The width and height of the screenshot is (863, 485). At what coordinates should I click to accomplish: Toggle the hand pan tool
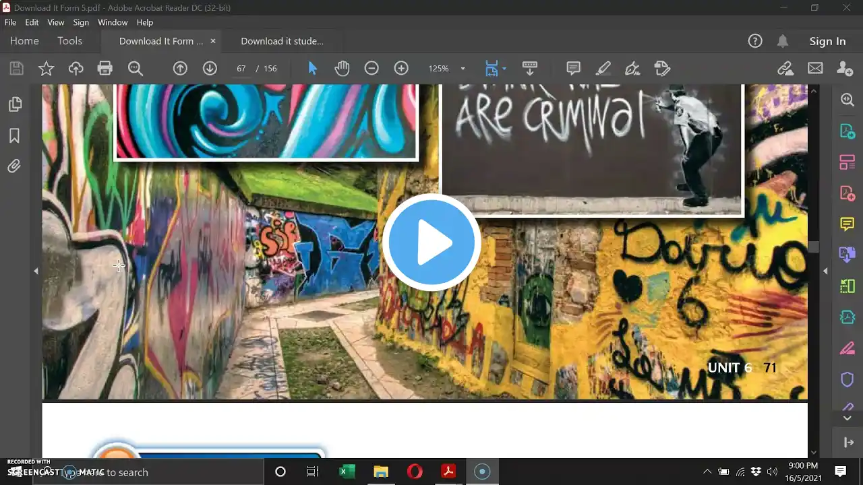[342, 68]
